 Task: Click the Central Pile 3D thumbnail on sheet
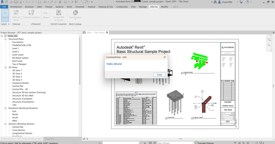(175, 103)
